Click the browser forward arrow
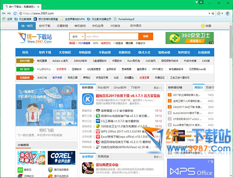Image resolution: width=233 pixels, height=178 pixels. tap(9, 13)
